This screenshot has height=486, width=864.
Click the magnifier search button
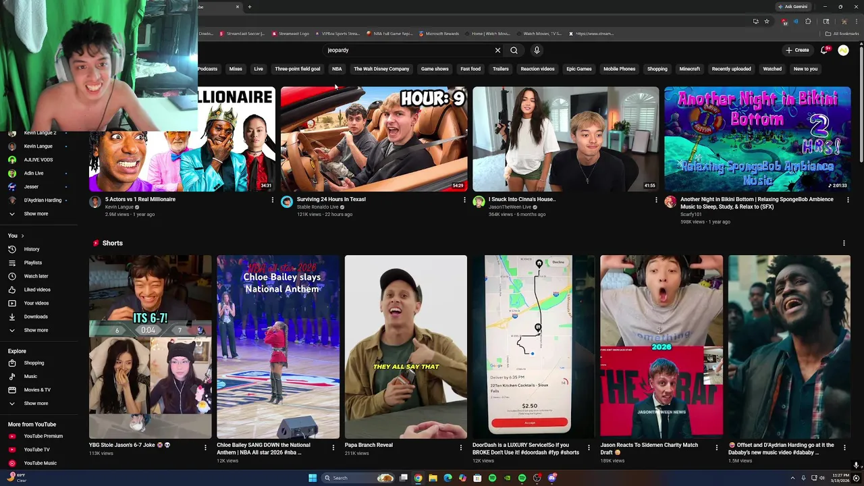pyautogui.click(x=514, y=50)
